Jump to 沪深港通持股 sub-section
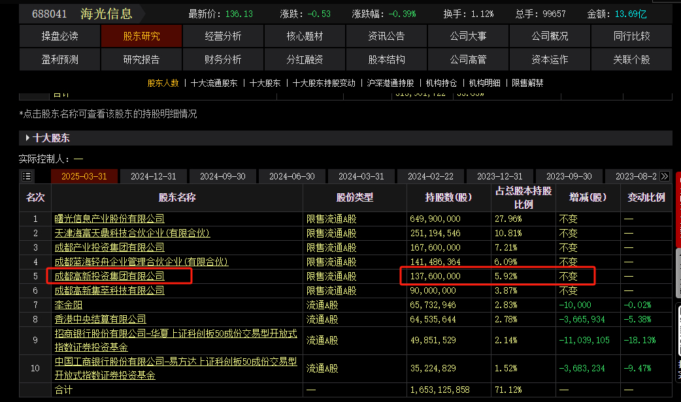 [390, 83]
